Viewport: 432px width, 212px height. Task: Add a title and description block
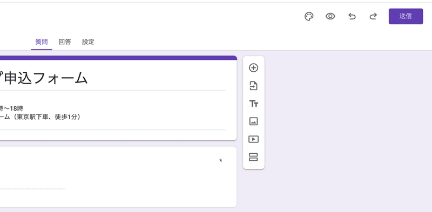click(x=253, y=104)
